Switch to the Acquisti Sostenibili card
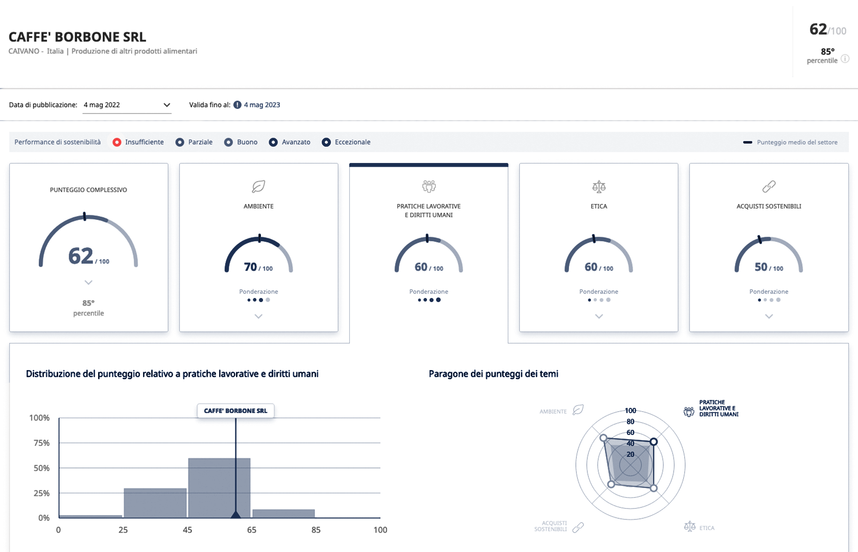 (769, 247)
